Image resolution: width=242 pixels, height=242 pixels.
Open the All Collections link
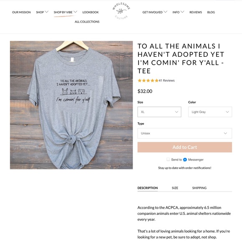pos(87,22)
